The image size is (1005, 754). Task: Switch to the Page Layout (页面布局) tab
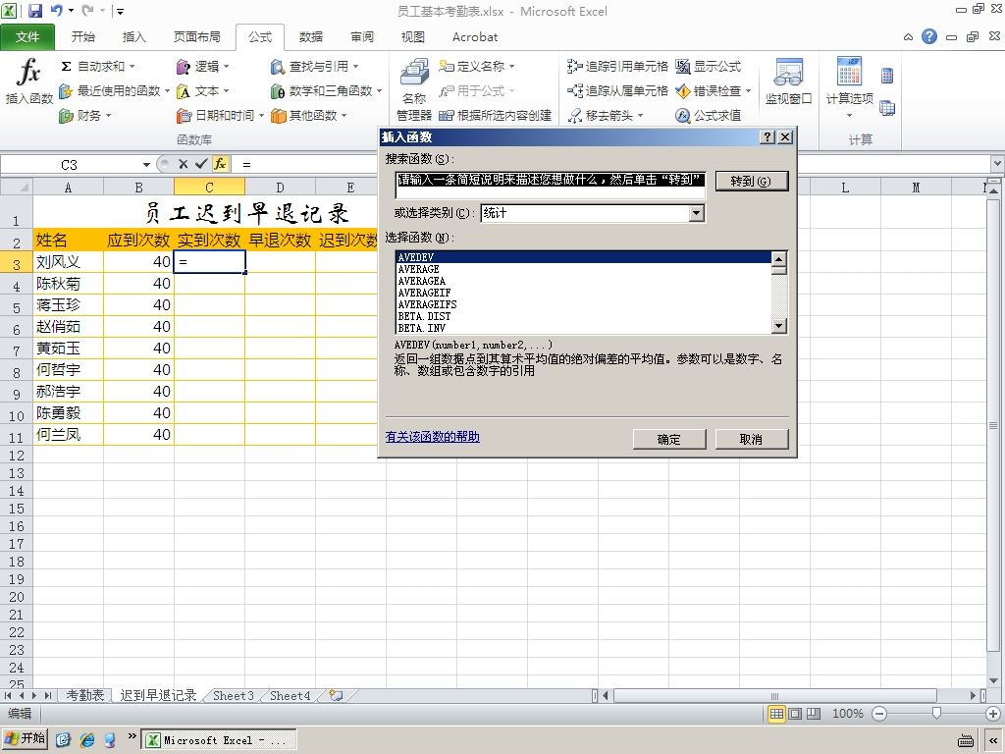tap(196, 37)
